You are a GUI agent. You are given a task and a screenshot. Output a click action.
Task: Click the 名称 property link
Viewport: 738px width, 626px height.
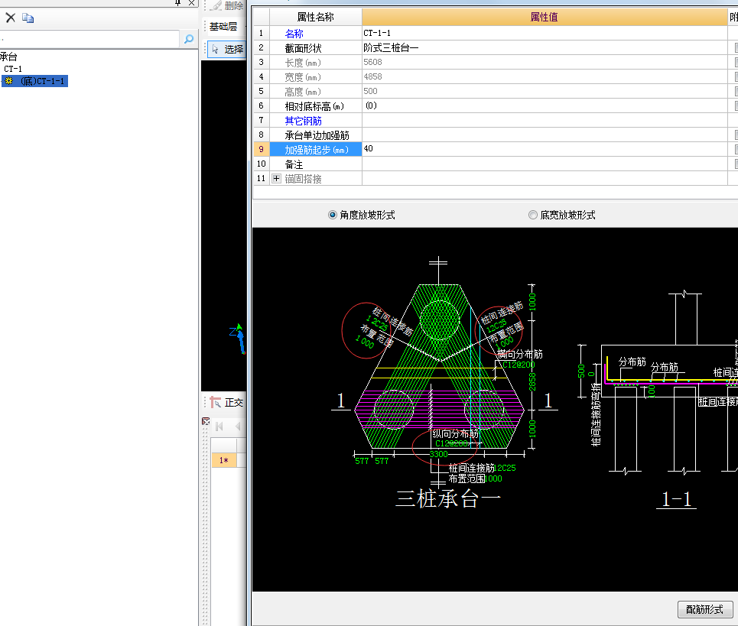tap(294, 34)
